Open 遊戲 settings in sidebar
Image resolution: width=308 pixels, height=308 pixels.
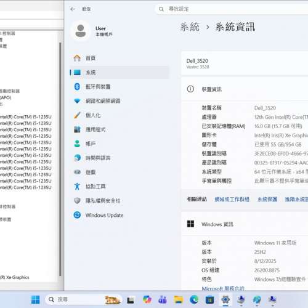pos(119,172)
